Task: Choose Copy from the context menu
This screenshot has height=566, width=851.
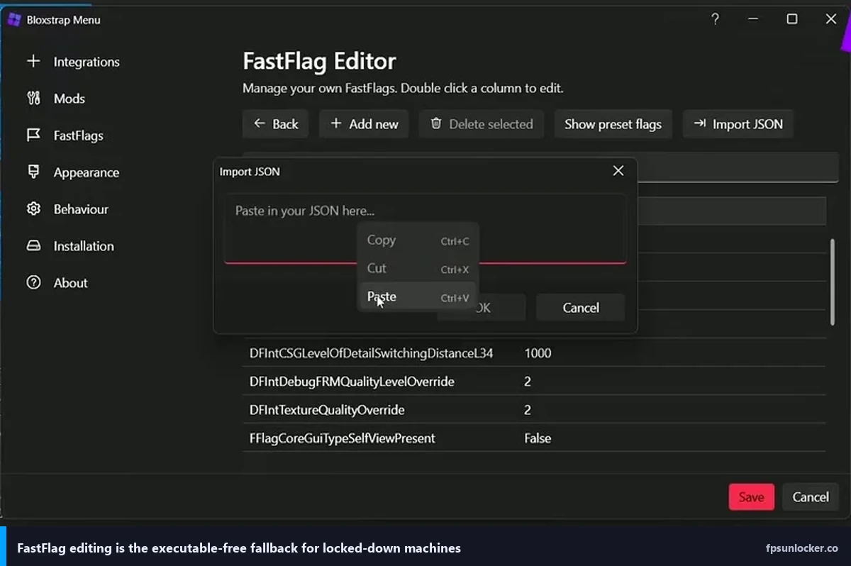Action: (x=418, y=240)
